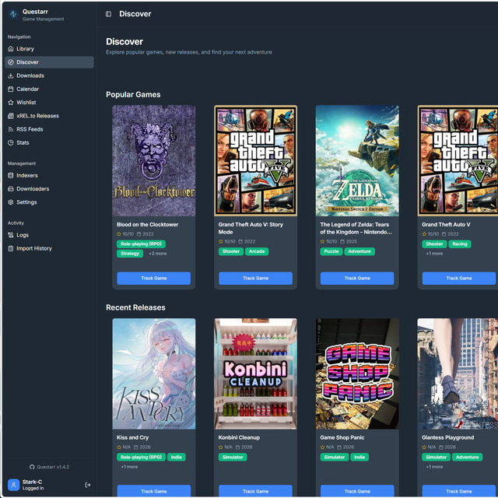Image resolution: width=498 pixels, height=498 pixels.
Task: Click the Settings gear icon
Action: click(x=11, y=202)
